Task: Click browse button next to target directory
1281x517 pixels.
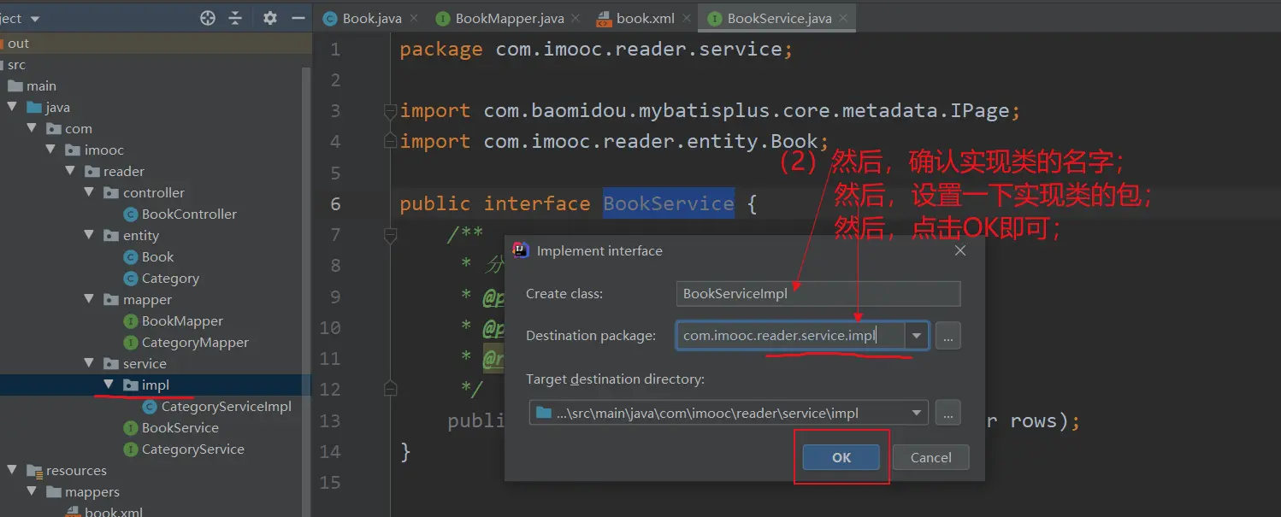Action: click(x=947, y=413)
